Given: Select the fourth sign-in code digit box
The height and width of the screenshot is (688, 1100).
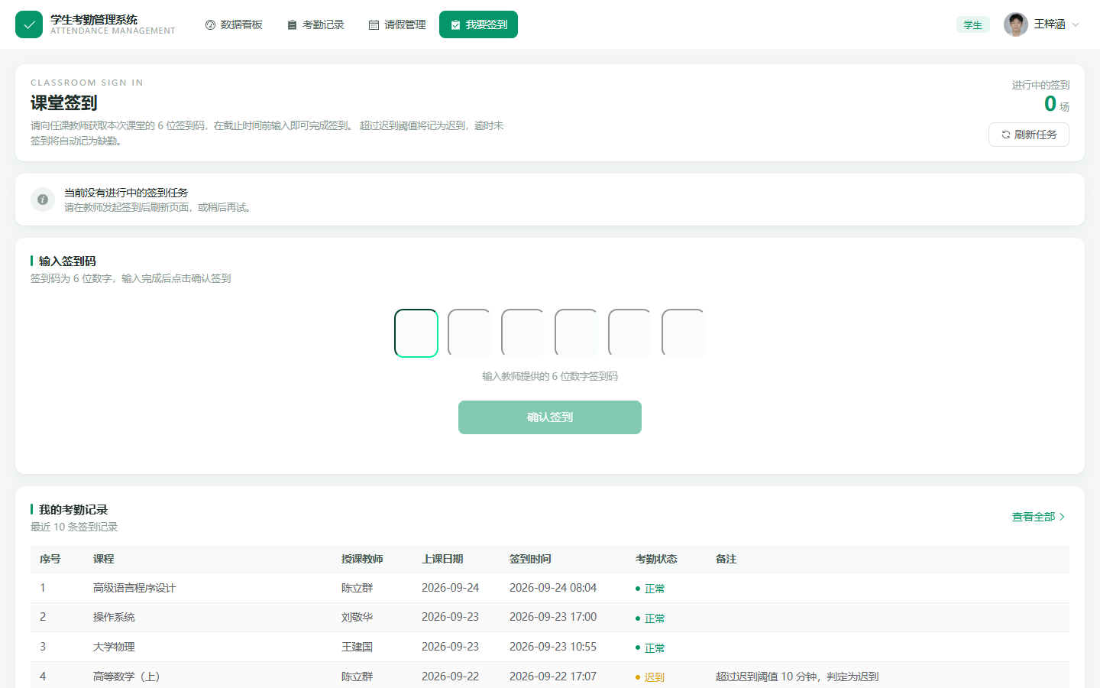Looking at the screenshot, I should tap(577, 333).
